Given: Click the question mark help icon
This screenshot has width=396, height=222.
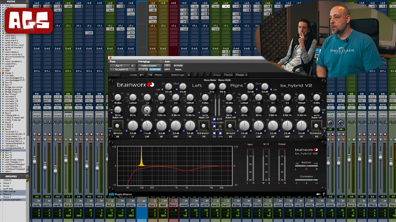Looking at the screenshot, I should pos(323,194).
